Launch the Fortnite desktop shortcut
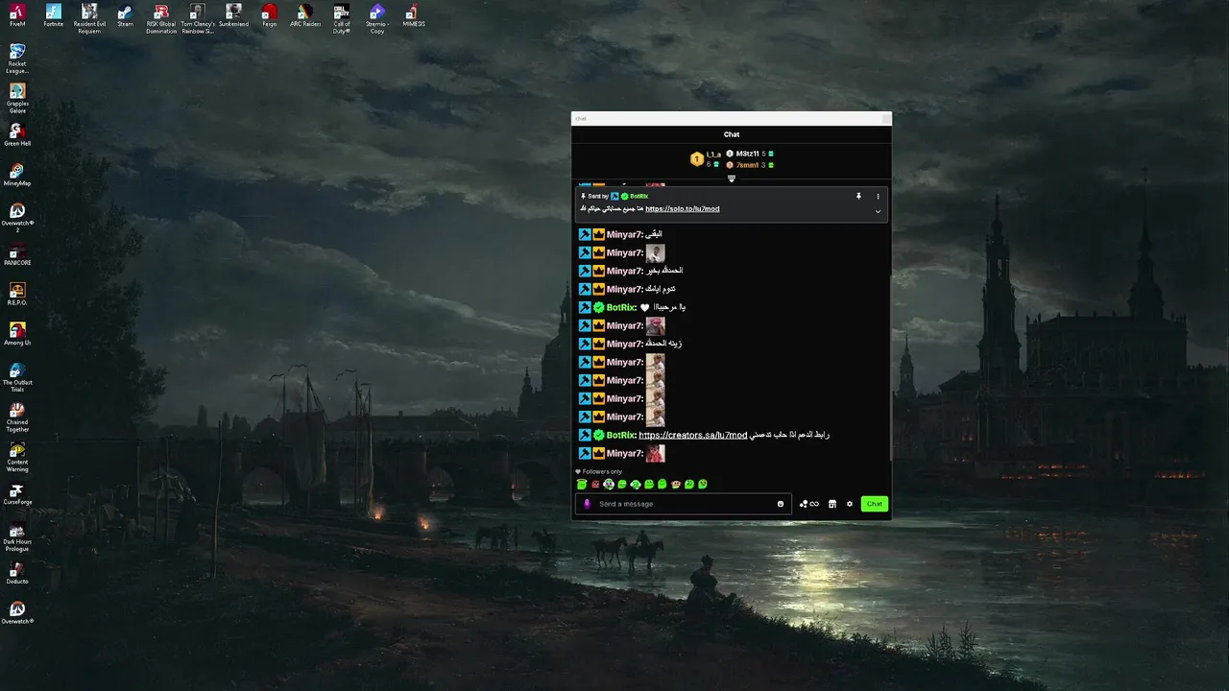1229x691 pixels. (54, 15)
